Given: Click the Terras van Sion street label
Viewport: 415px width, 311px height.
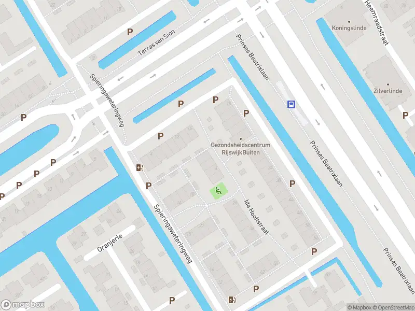Looking at the screenshot, I should [157, 43].
